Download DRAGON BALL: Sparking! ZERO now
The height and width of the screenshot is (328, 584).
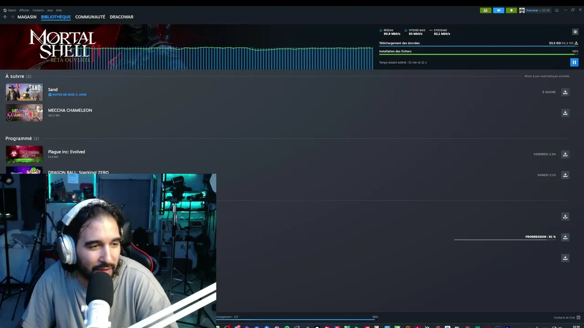point(565,175)
